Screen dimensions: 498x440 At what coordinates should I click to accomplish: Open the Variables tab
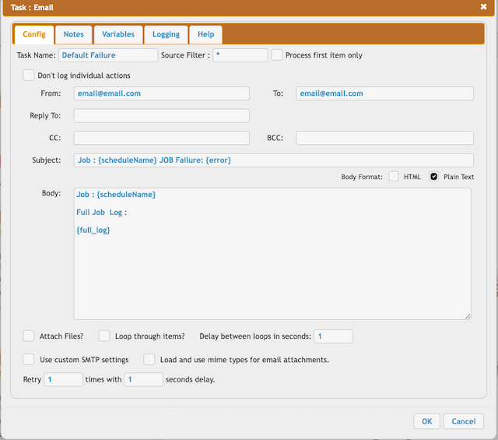(118, 34)
